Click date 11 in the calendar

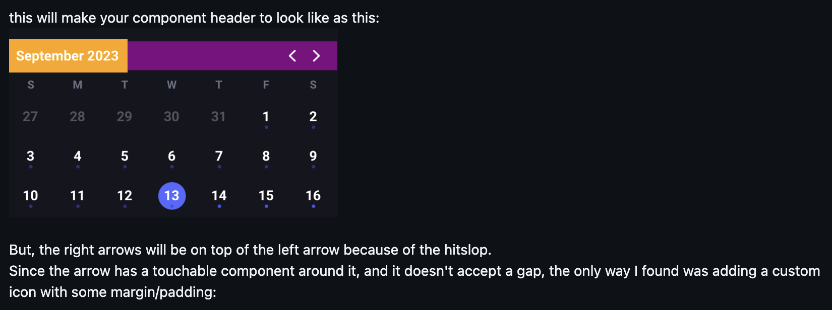click(x=77, y=196)
